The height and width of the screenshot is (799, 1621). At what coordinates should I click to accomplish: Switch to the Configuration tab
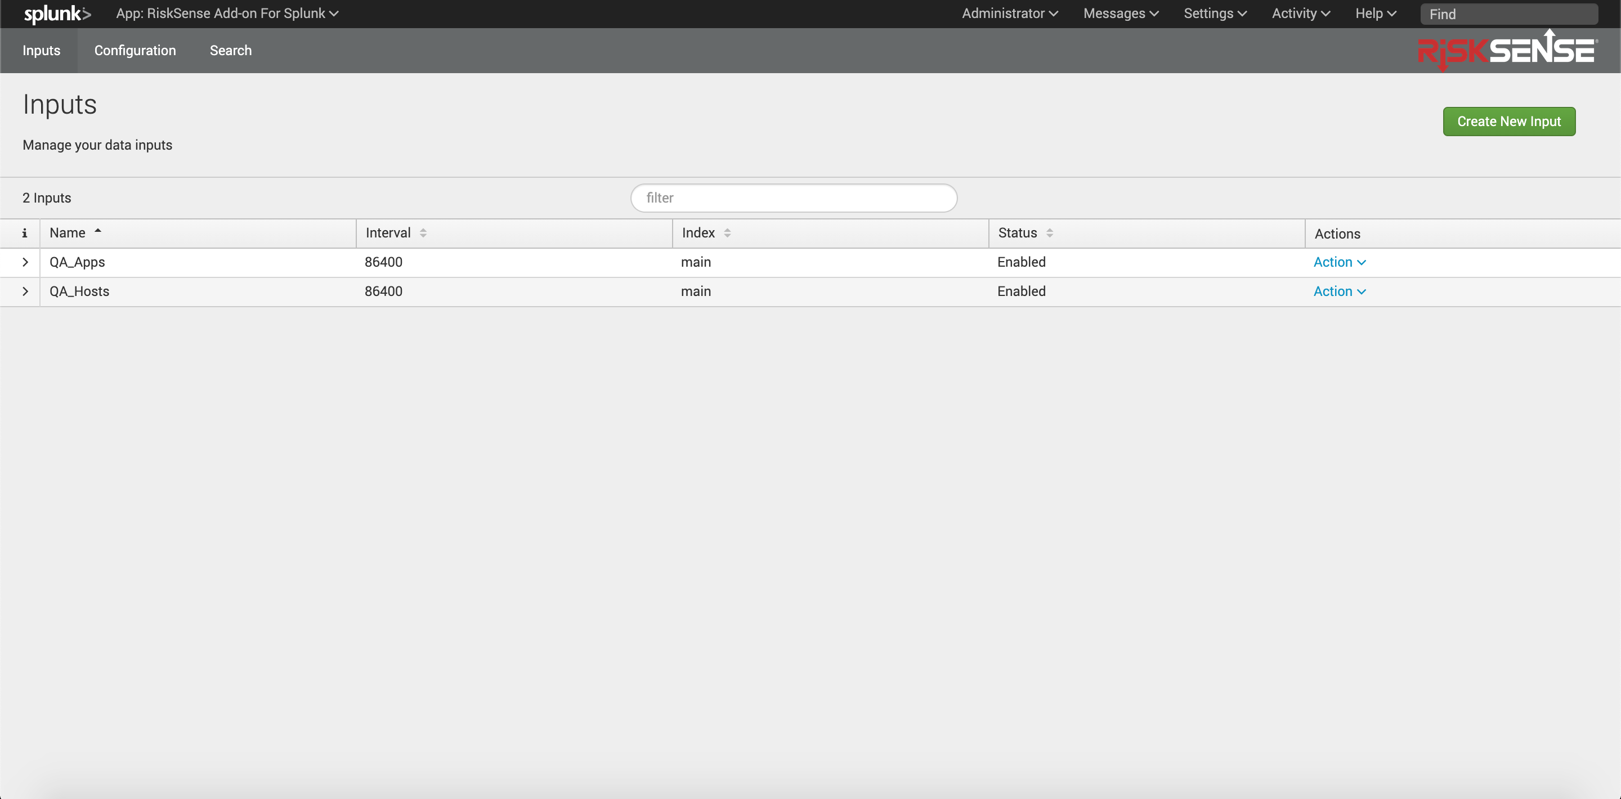point(135,50)
